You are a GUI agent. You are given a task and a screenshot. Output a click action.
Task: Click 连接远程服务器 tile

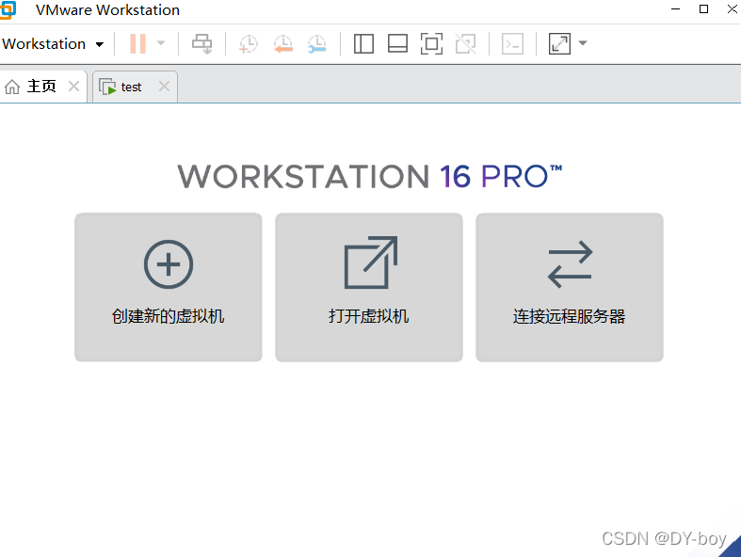click(570, 287)
